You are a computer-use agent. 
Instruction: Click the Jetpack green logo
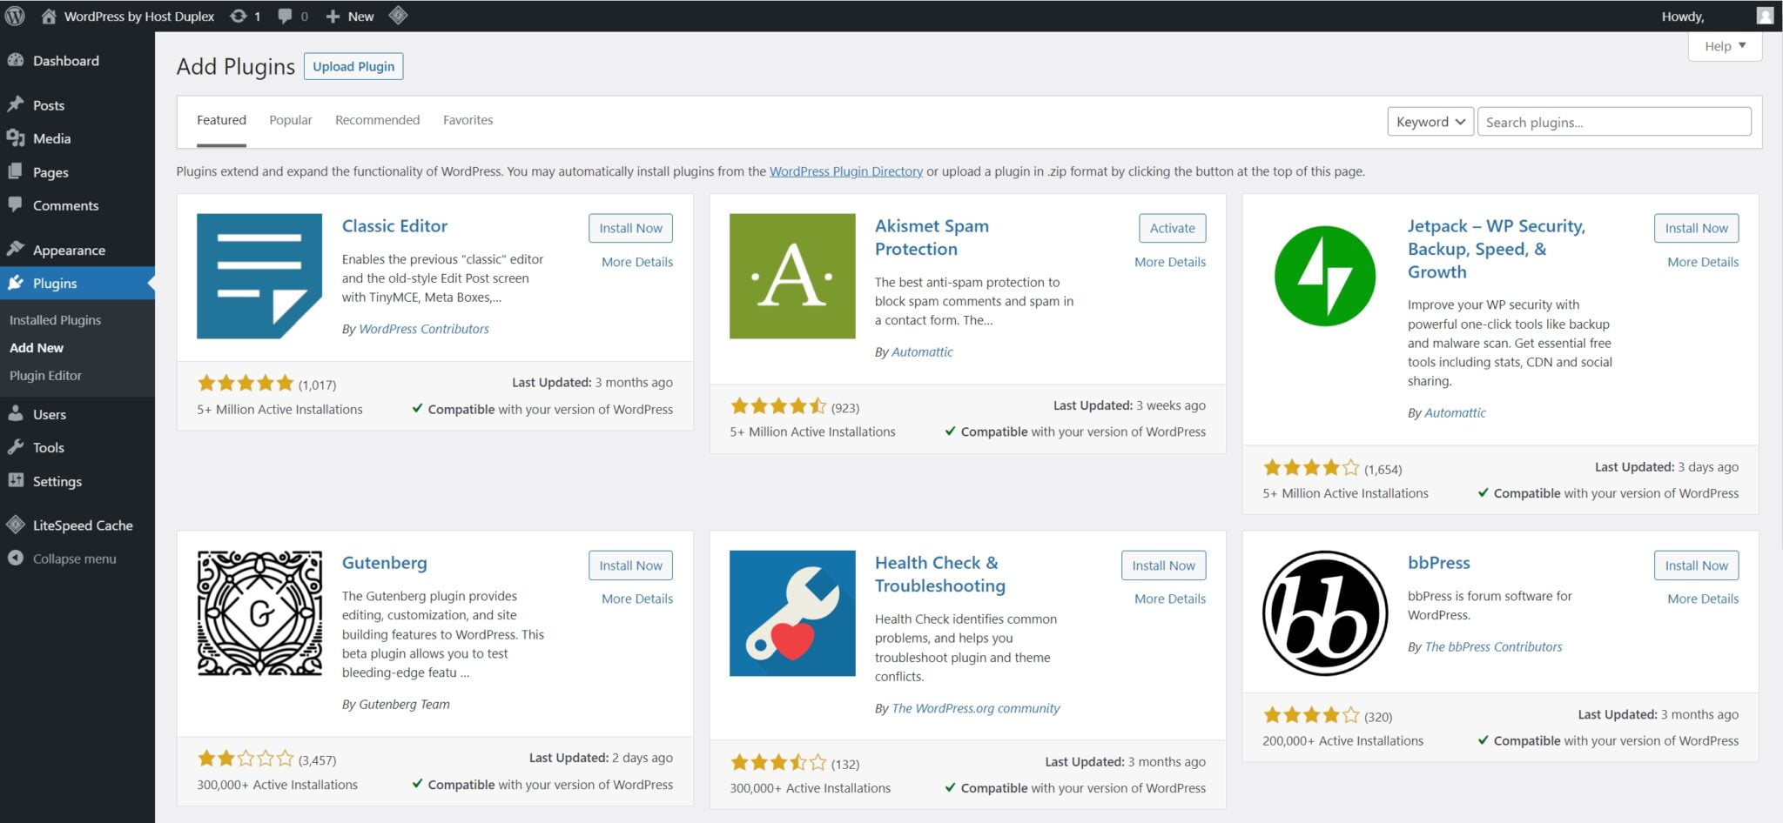[1324, 276]
